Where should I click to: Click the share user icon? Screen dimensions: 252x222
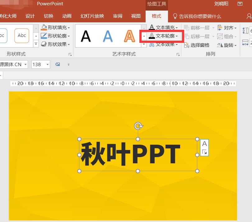pyautogui.click(x=249, y=16)
